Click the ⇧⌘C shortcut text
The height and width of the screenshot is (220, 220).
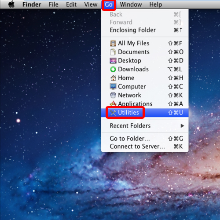point(176,87)
